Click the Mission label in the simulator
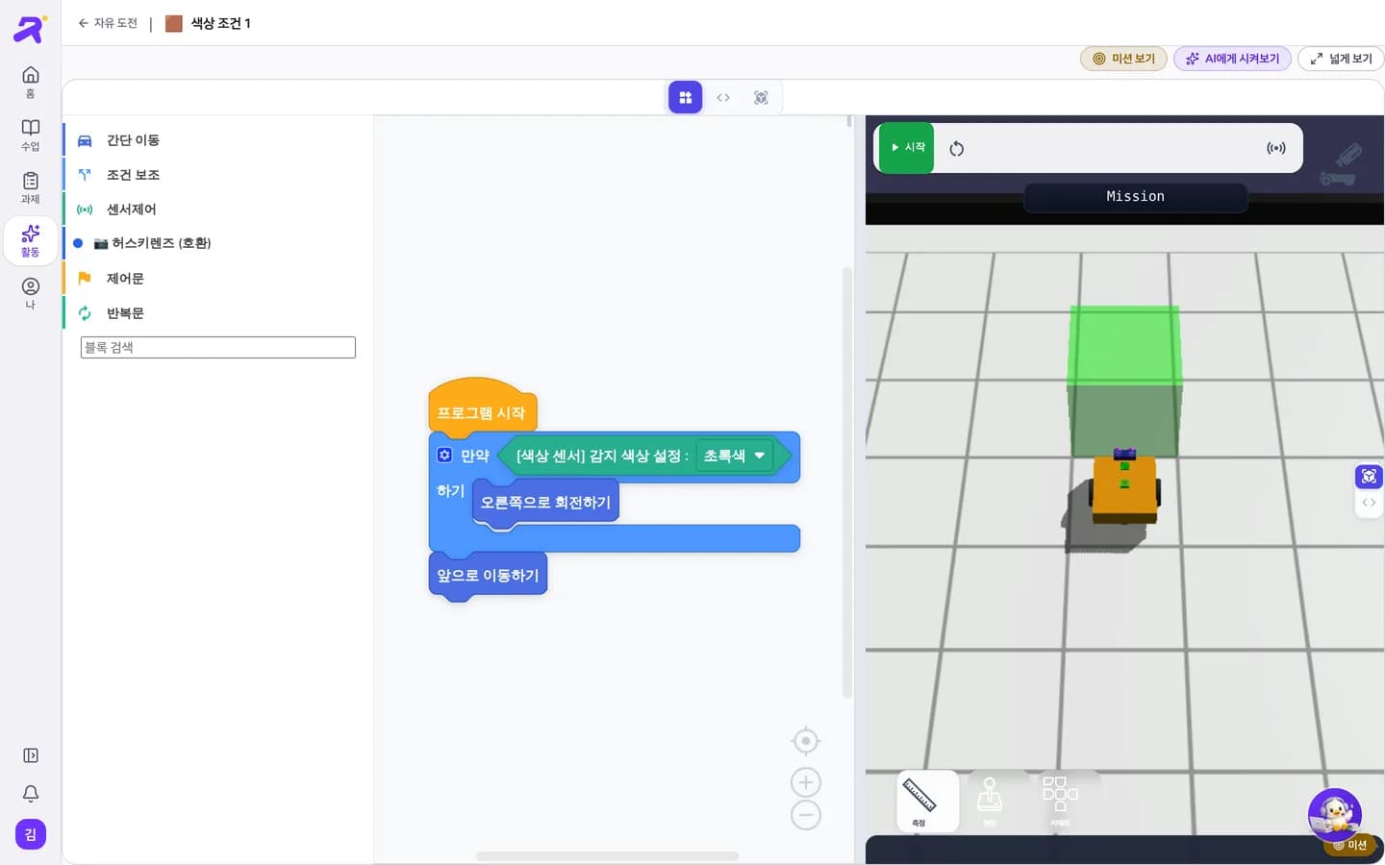 (x=1135, y=197)
